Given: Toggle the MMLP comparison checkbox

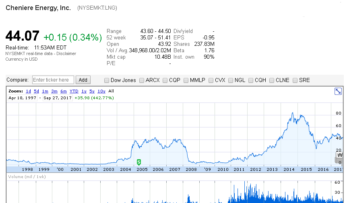Looking at the screenshot, I should pos(186,80).
